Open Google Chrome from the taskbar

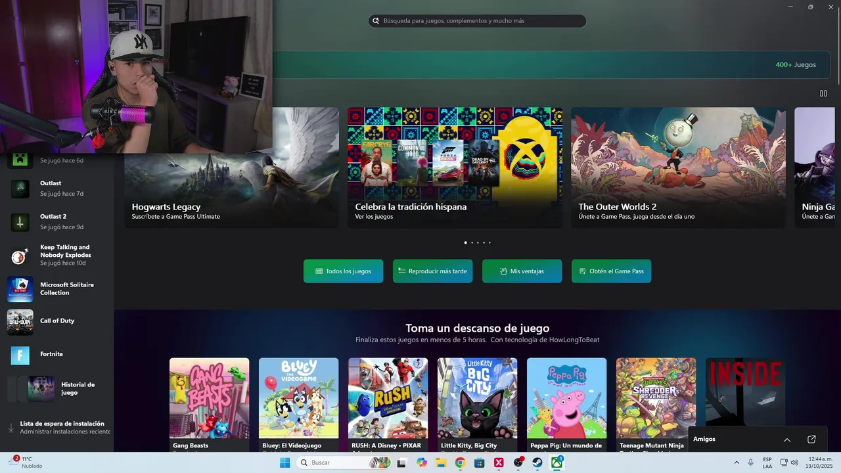pos(460,462)
